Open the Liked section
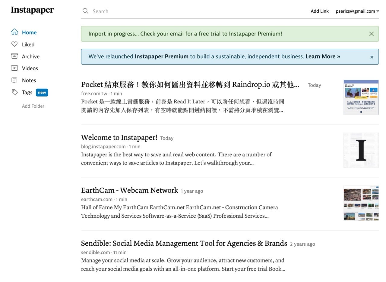Image resolution: width=386 pixels, height=282 pixels. (28, 44)
